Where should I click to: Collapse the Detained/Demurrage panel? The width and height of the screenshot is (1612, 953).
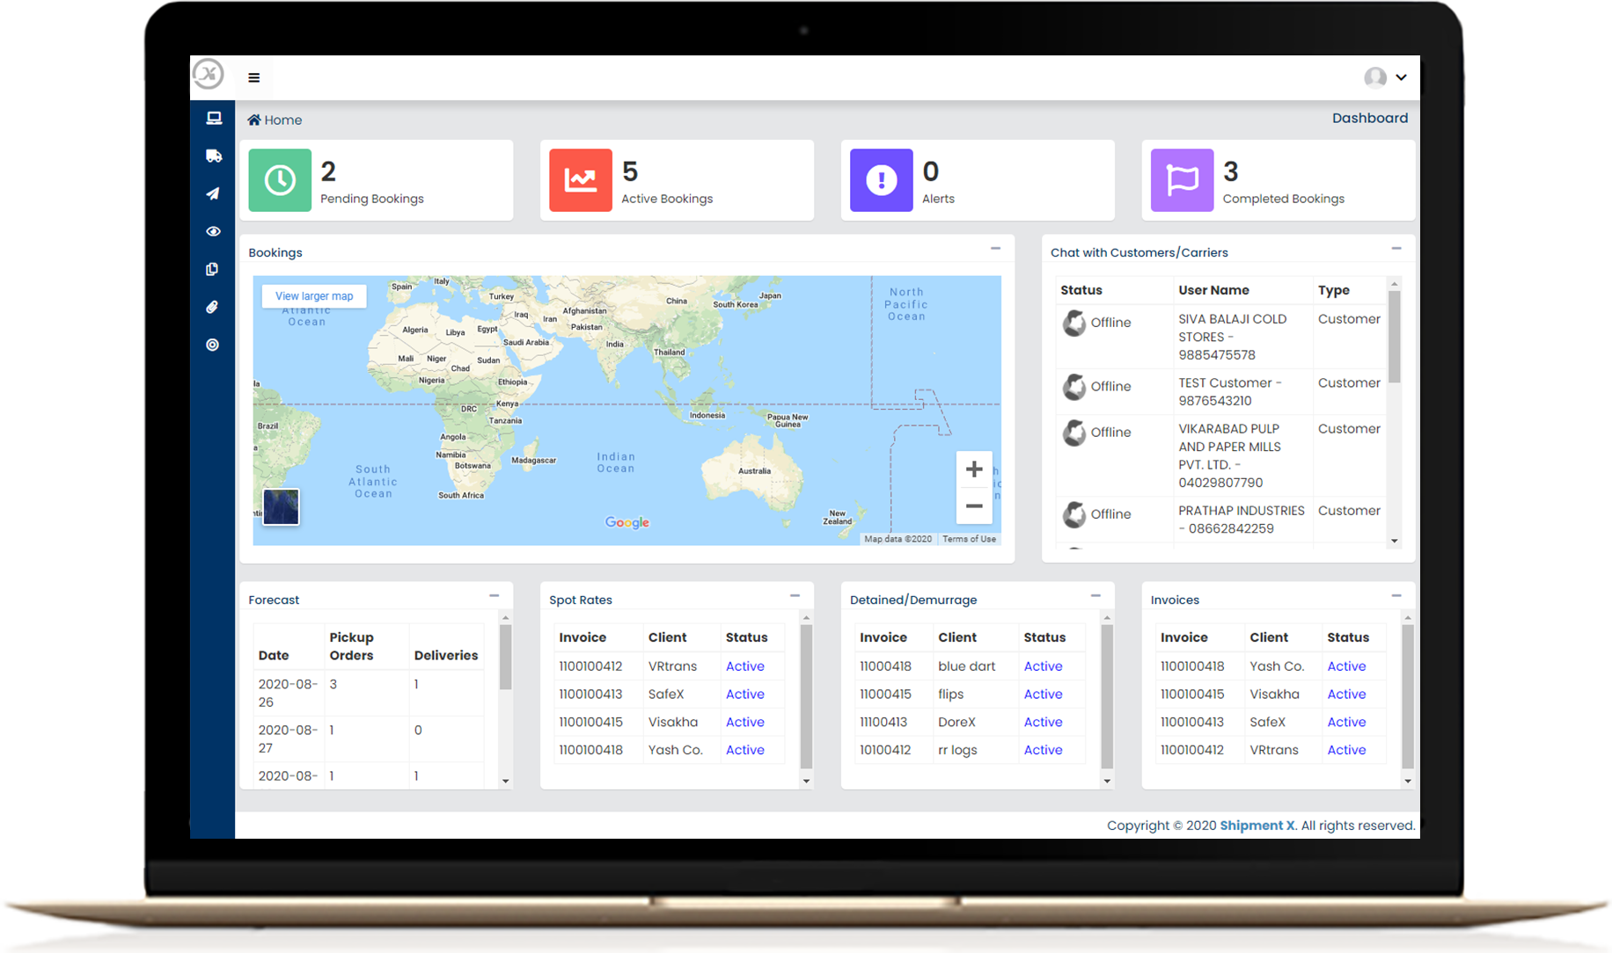1095,596
